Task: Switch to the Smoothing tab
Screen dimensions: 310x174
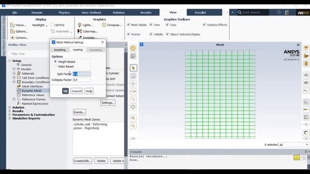Action: 60,50
